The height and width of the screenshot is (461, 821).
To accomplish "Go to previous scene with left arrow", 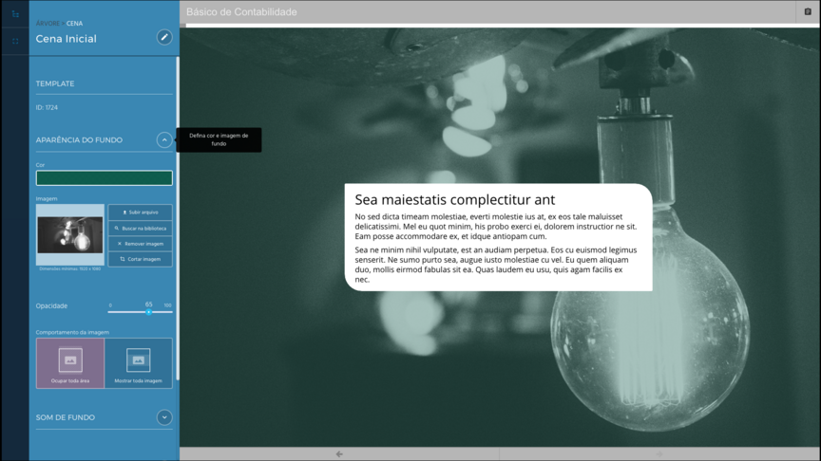I will coord(339,453).
